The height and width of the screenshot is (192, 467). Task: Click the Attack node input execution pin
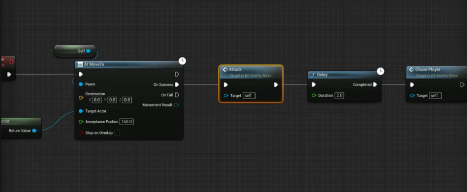[226, 85]
